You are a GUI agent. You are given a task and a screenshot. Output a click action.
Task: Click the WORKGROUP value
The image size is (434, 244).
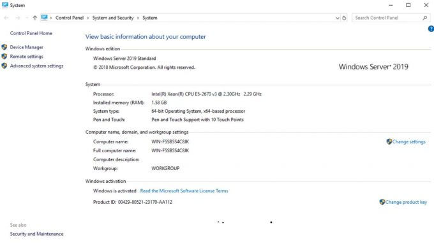(165, 168)
